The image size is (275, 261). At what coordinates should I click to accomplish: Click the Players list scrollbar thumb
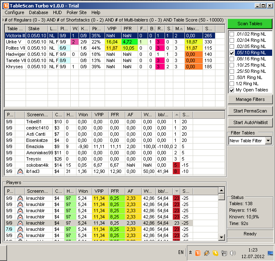[222, 197]
